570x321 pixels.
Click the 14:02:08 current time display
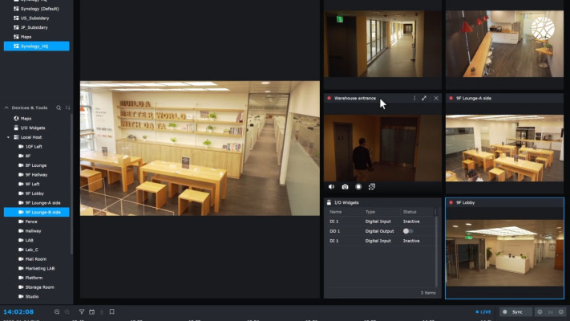[x=18, y=312]
